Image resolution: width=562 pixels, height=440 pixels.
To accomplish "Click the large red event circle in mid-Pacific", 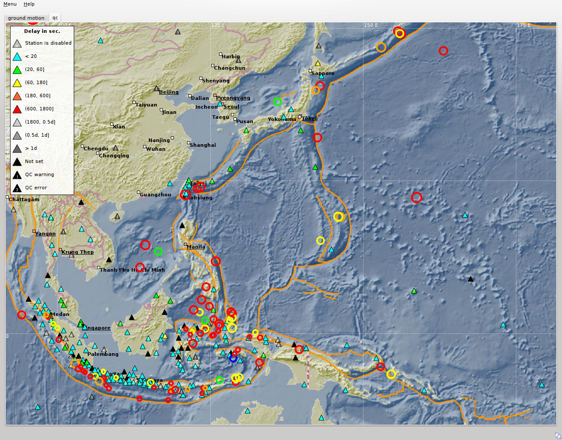I will tap(417, 198).
